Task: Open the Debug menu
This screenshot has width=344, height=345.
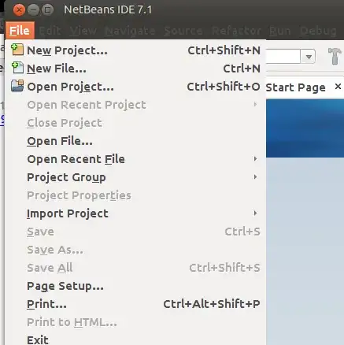Action: click(318, 31)
